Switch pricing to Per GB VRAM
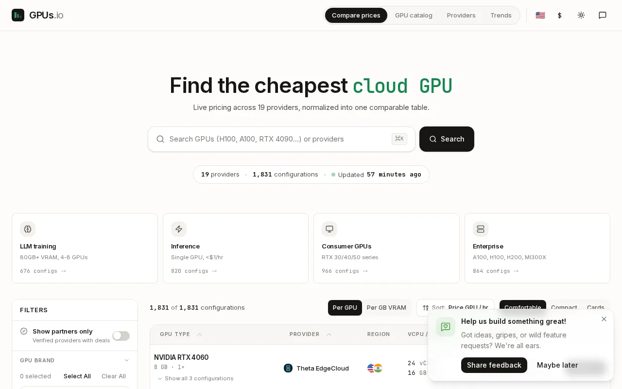Screen dimensions: 622x389 (386, 308)
